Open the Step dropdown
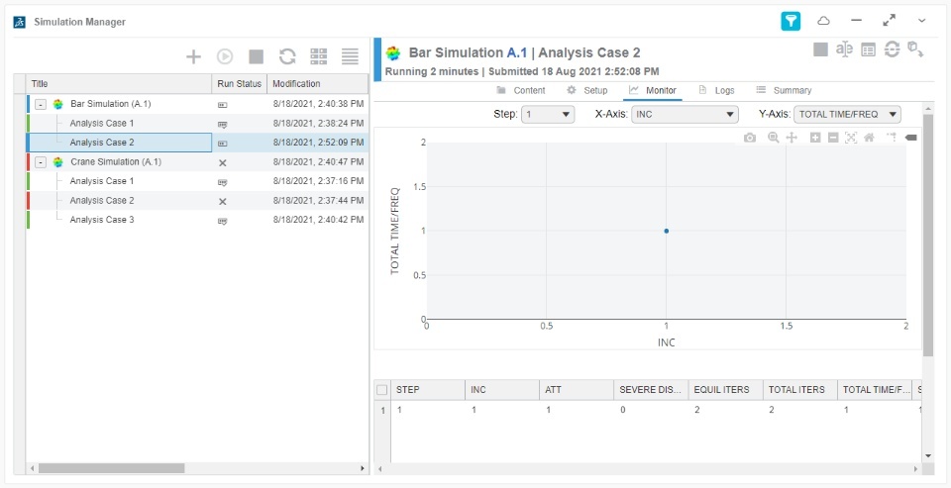This screenshot has width=951, height=488. point(548,115)
